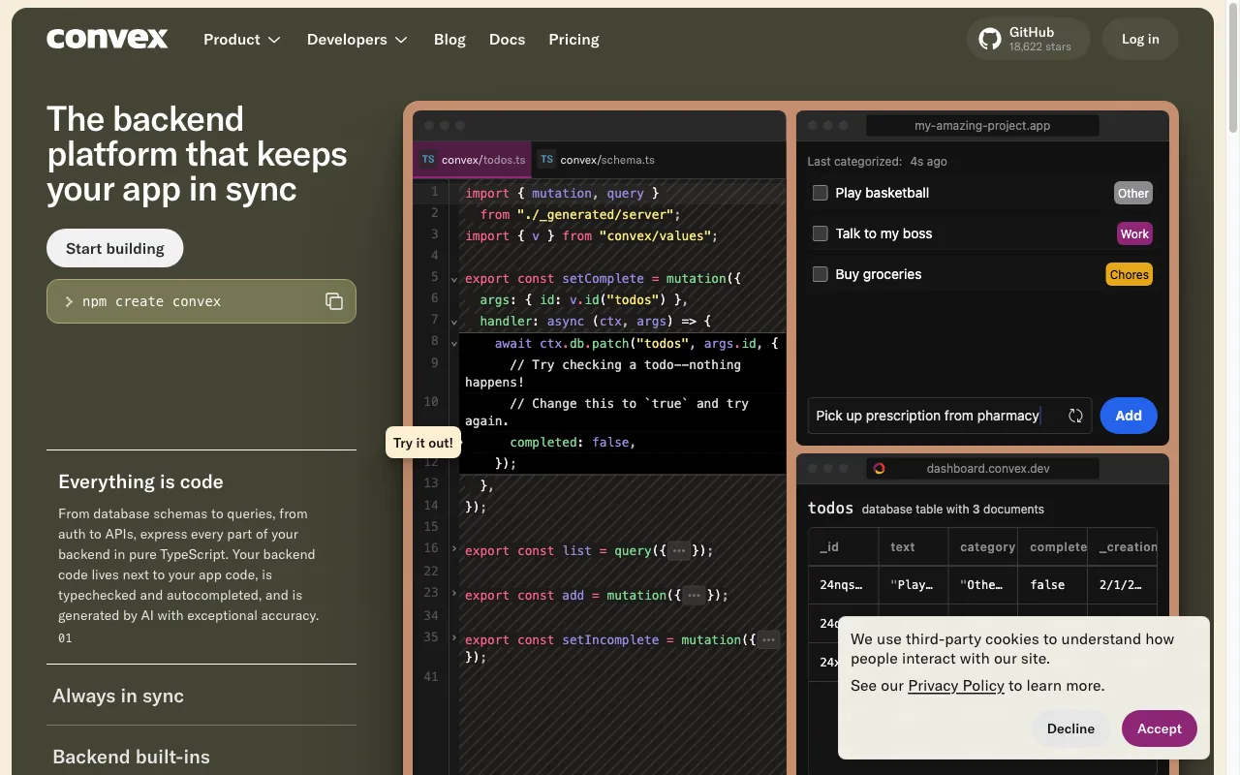Screen dimensions: 1240x775
Task: Open the Docs page
Action: tap(507, 40)
